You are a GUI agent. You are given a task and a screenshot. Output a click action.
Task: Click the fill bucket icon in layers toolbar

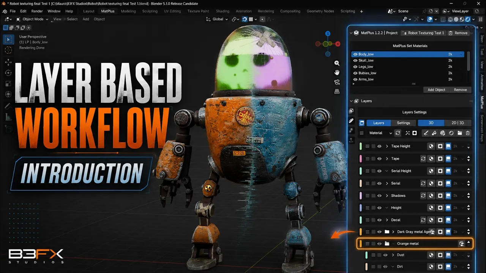[x=434, y=133]
